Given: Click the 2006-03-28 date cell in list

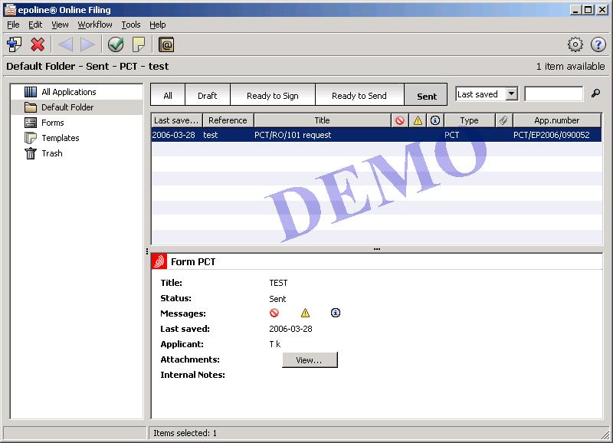Looking at the screenshot, I should point(173,135).
